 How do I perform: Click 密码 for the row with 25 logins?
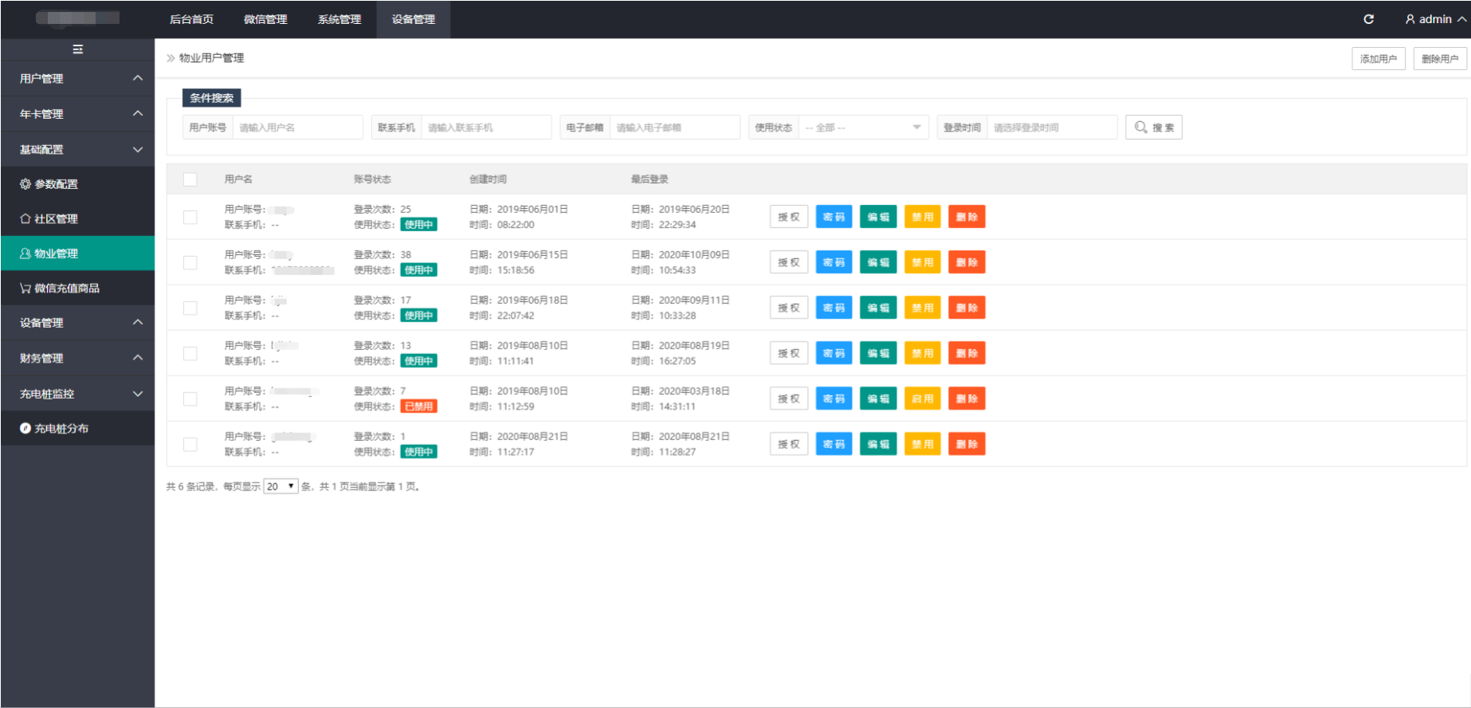click(834, 217)
